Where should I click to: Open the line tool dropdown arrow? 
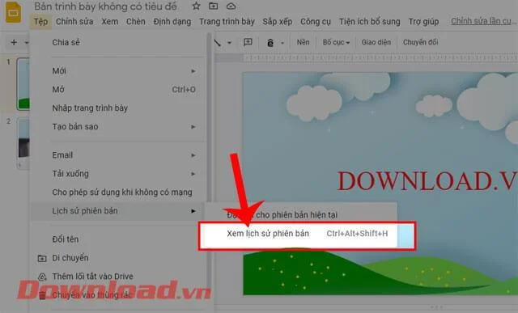pos(229,42)
